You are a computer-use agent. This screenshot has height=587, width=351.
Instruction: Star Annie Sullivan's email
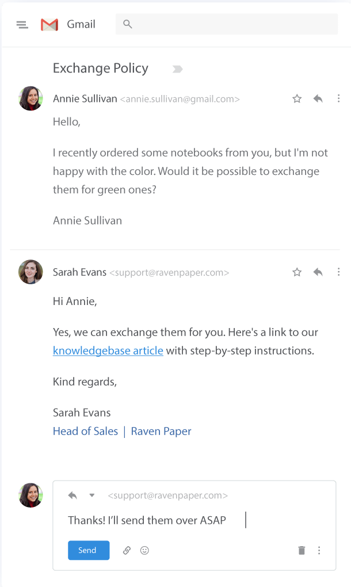pos(297,98)
